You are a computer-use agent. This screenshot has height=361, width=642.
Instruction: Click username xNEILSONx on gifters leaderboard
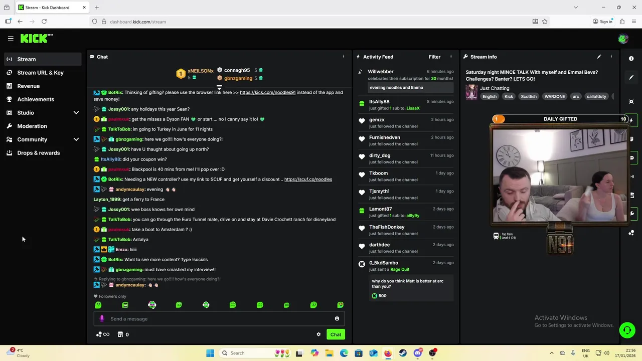[x=201, y=71]
